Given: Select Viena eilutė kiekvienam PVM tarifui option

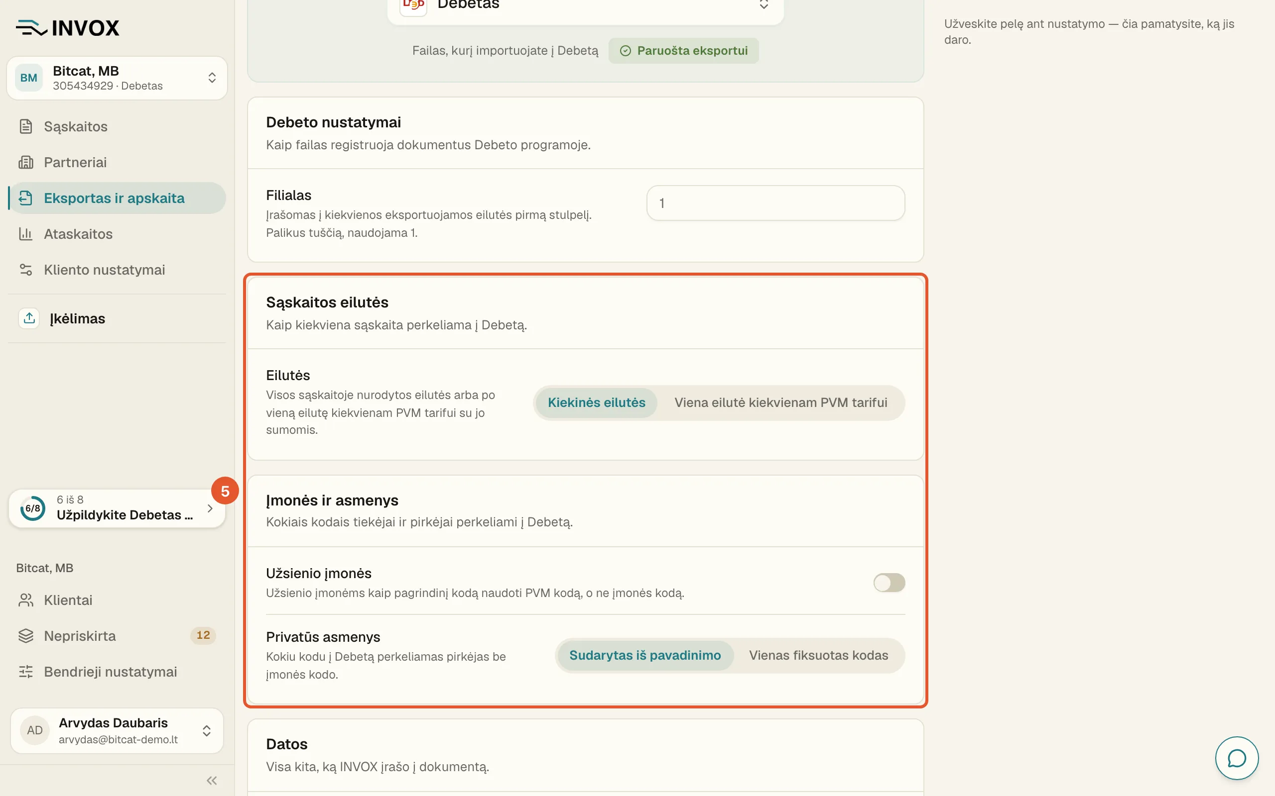Looking at the screenshot, I should tap(781, 403).
